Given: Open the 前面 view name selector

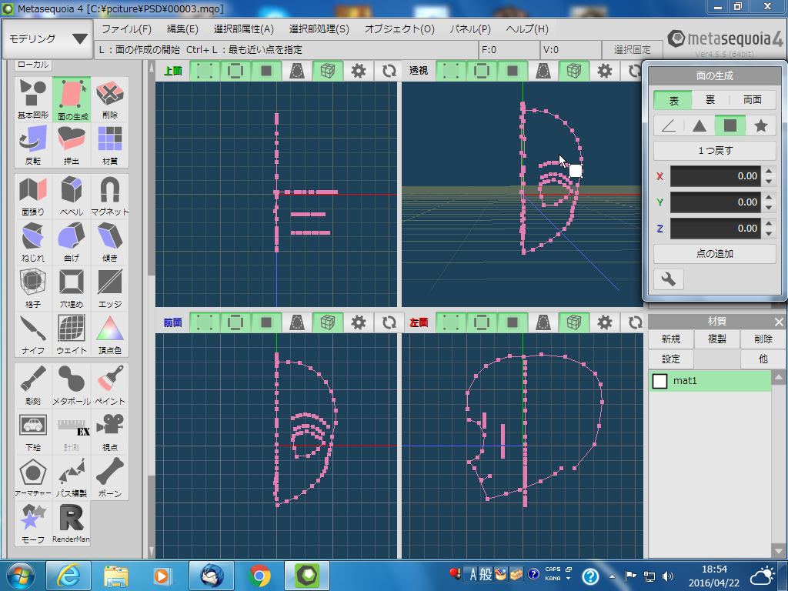Looking at the screenshot, I should click(x=172, y=322).
